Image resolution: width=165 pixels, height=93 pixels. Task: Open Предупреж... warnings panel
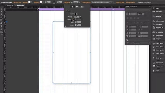158,58
